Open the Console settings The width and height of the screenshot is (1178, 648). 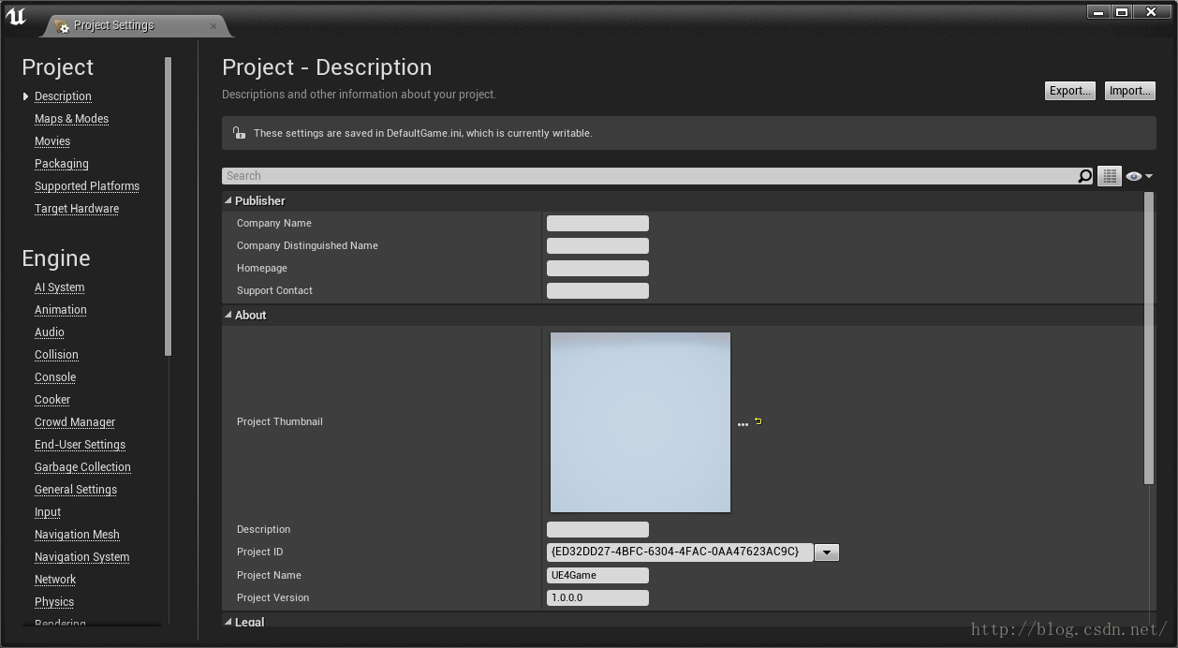pyautogui.click(x=55, y=377)
